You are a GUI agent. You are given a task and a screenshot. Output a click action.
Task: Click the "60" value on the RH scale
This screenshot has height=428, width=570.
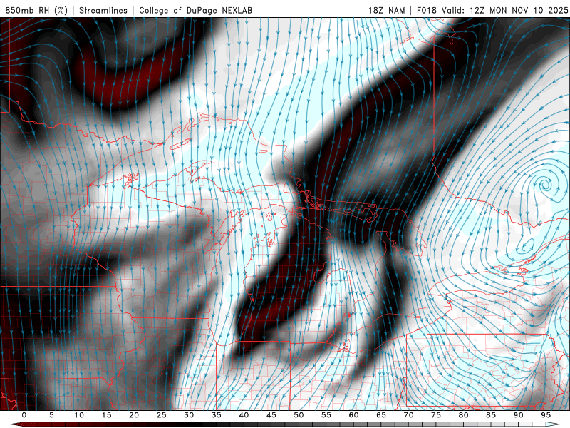tap(353, 415)
